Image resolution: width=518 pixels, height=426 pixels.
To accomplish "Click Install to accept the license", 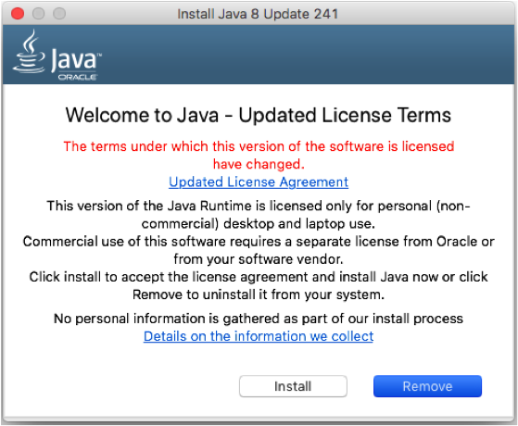I will 293,386.
